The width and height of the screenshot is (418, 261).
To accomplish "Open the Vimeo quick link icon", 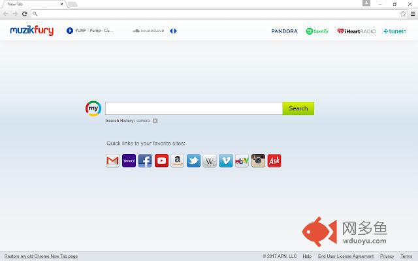I will click(226, 161).
